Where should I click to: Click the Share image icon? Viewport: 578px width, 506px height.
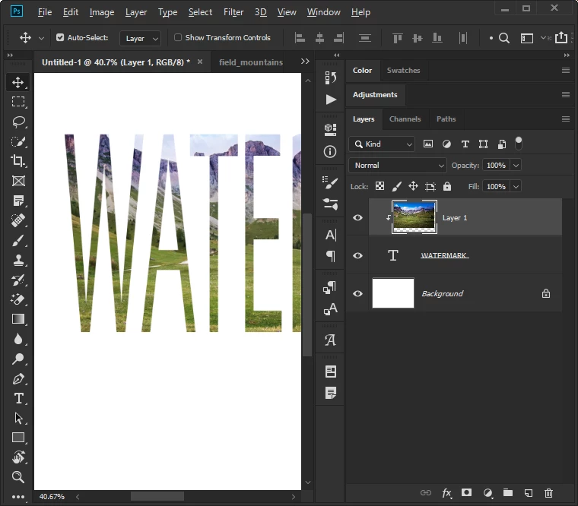[561, 37]
